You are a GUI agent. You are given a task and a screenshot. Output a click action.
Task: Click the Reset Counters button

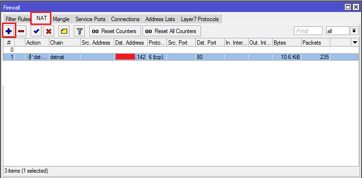point(115,31)
